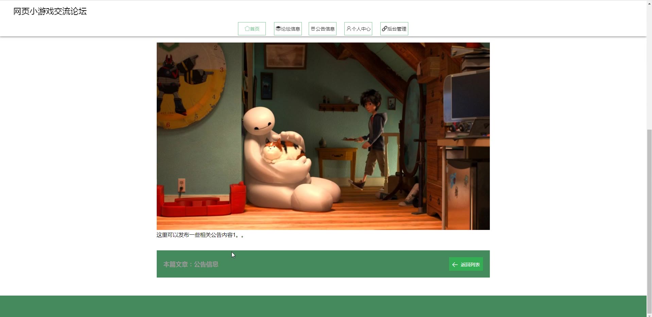Open 后台管理 nav item
Screen dimensions: 652x317
(x=394, y=29)
